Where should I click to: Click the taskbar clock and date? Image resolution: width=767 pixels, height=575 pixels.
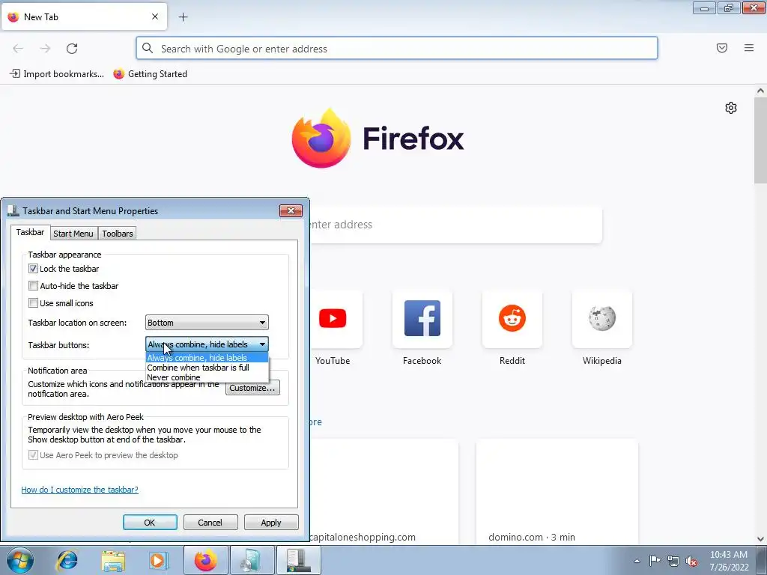coord(729,561)
